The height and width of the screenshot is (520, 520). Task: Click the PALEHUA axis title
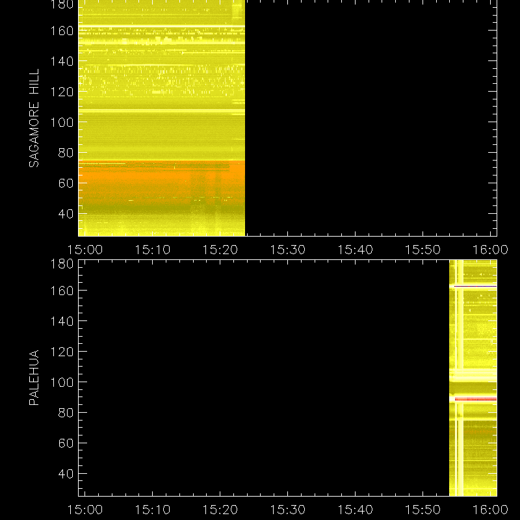click(x=34, y=378)
